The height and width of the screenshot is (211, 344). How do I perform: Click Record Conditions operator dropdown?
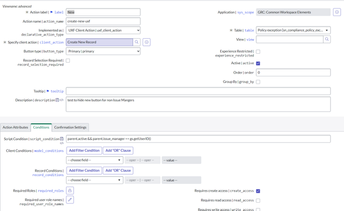(143, 180)
